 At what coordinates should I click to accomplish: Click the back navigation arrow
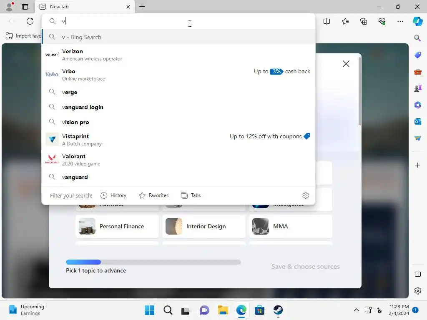tap(12, 21)
